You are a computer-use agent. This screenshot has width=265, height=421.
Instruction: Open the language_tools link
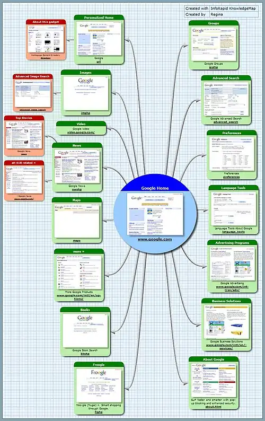click(x=233, y=232)
